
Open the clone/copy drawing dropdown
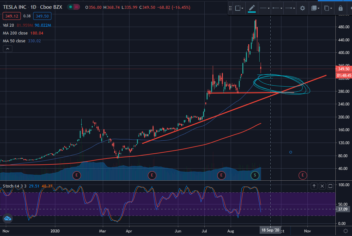click(329, 8)
